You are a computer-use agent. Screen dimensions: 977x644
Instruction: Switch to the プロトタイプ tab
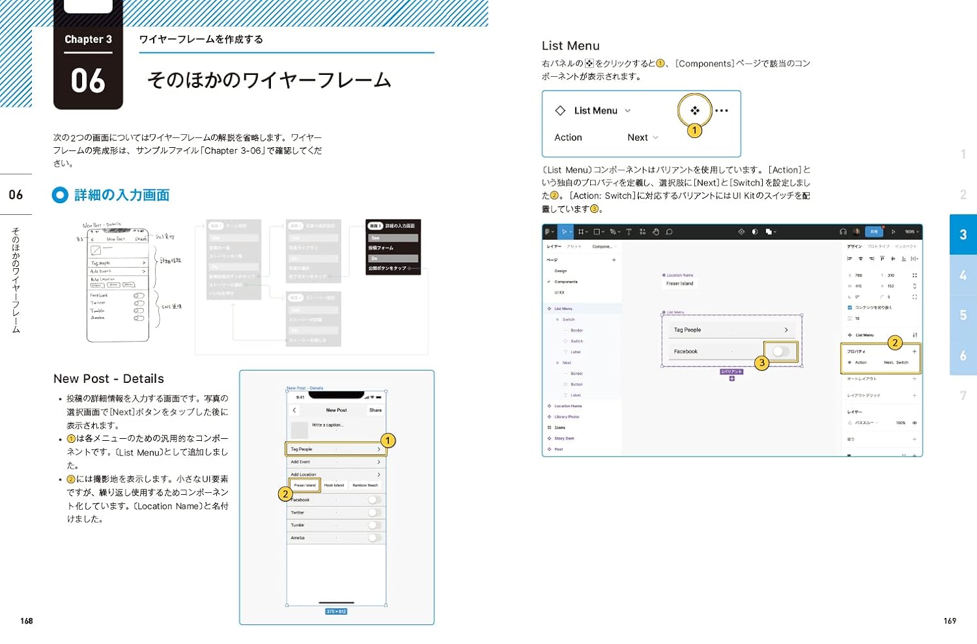tap(878, 246)
